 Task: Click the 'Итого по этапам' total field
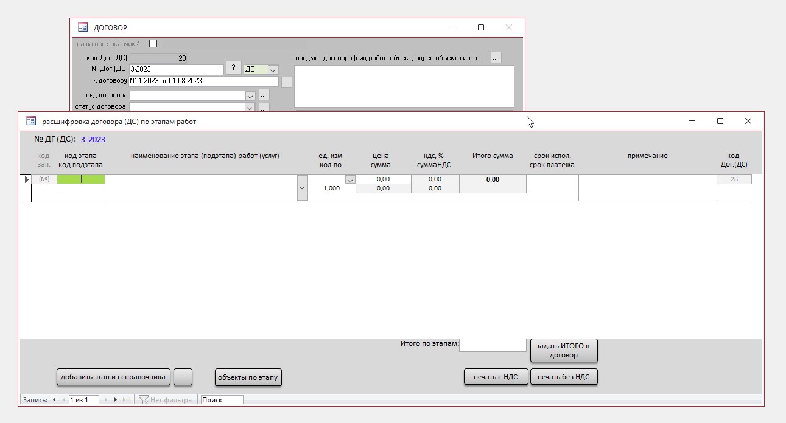click(492, 345)
